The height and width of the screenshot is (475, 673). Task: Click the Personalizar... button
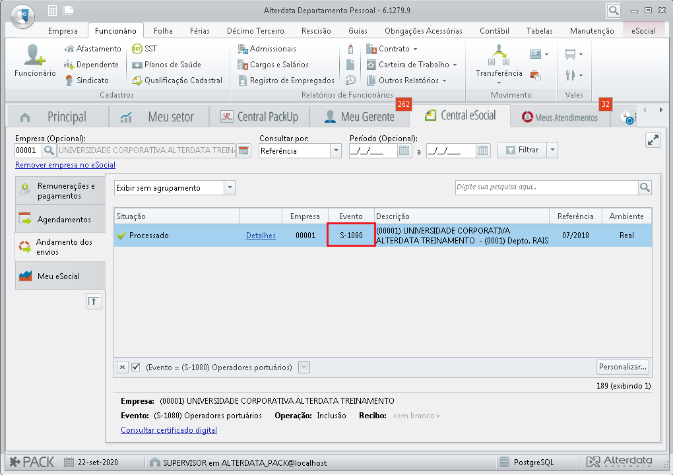[x=622, y=367]
